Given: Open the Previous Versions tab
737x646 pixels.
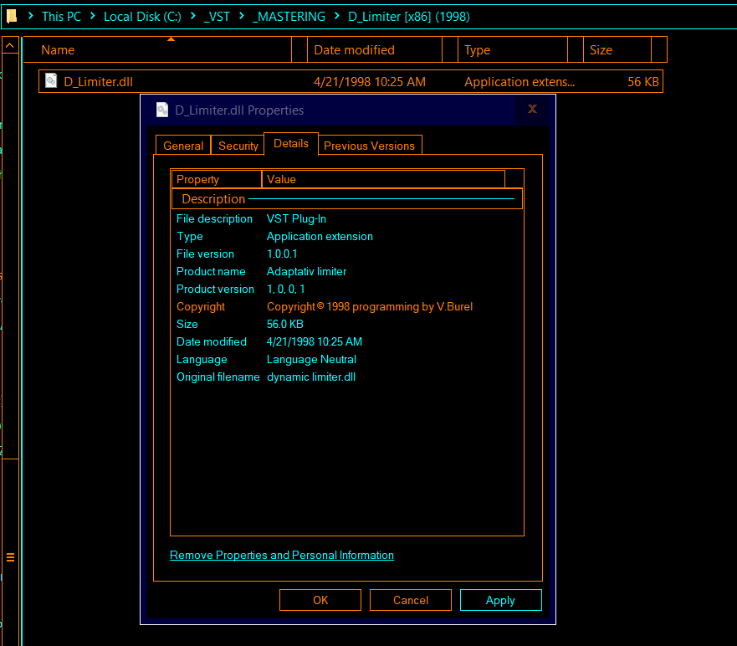Looking at the screenshot, I should pyautogui.click(x=370, y=146).
